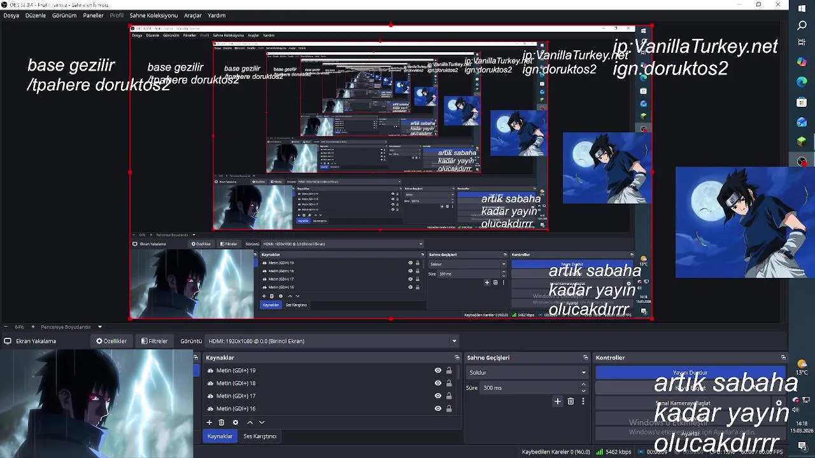Open the notification center icon
The width and height of the screenshot is (815, 458).
802,447
